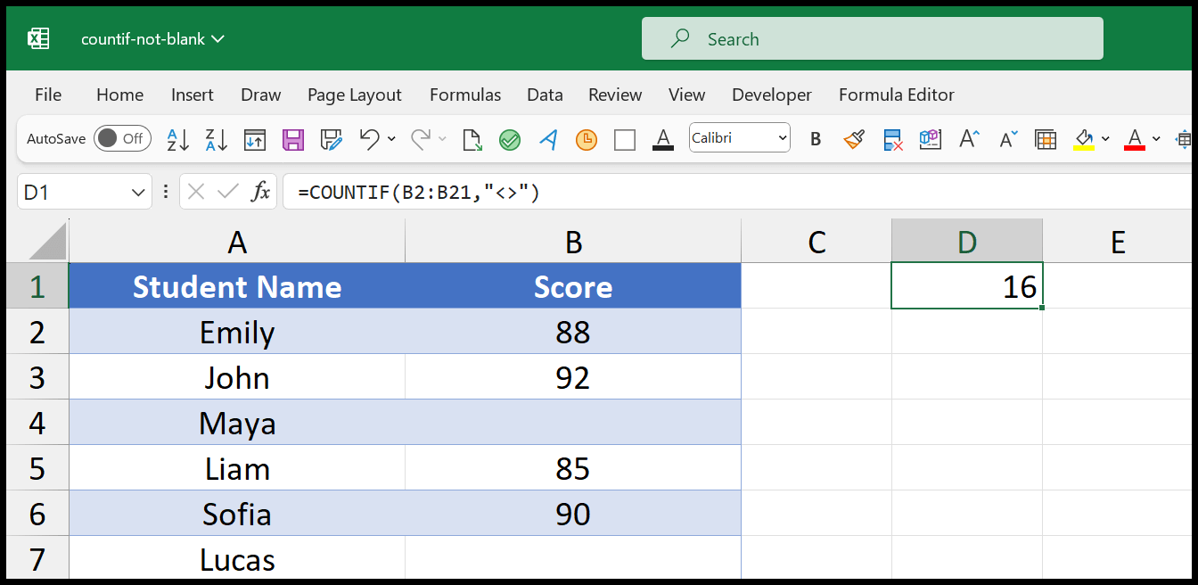
Task: Click inside the Search box at the top
Action: tap(872, 38)
